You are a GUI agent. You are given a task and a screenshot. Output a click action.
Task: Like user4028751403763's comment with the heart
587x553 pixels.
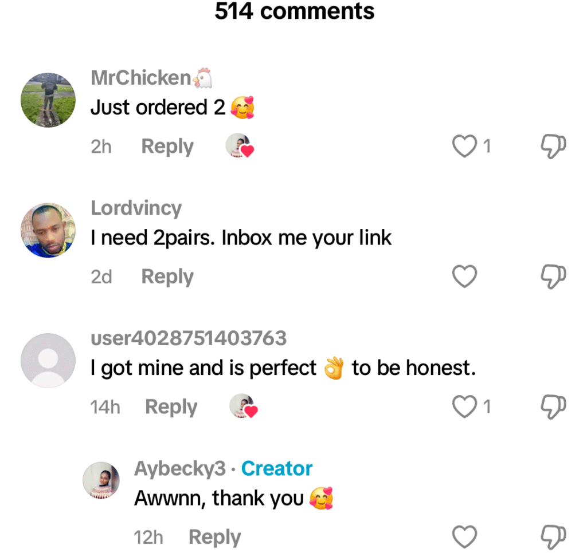tap(464, 407)
